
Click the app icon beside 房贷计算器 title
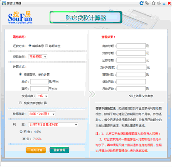(x=3, y=3)
